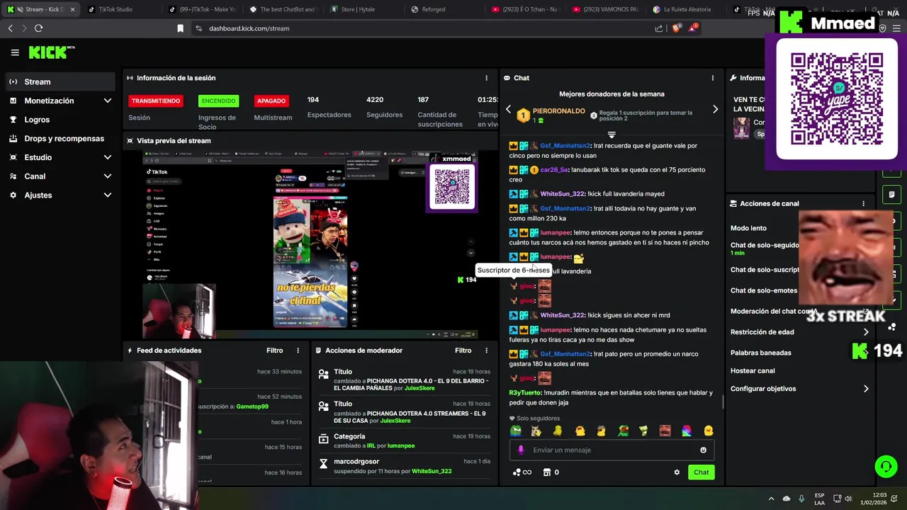Click the browser bookmark icon
Viewport: 907px width, 510px height.
180,28
